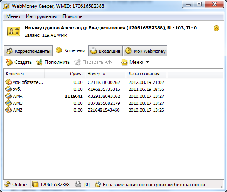Click the WMU wallet icon
227x192 pixels.
click(9, 103)
